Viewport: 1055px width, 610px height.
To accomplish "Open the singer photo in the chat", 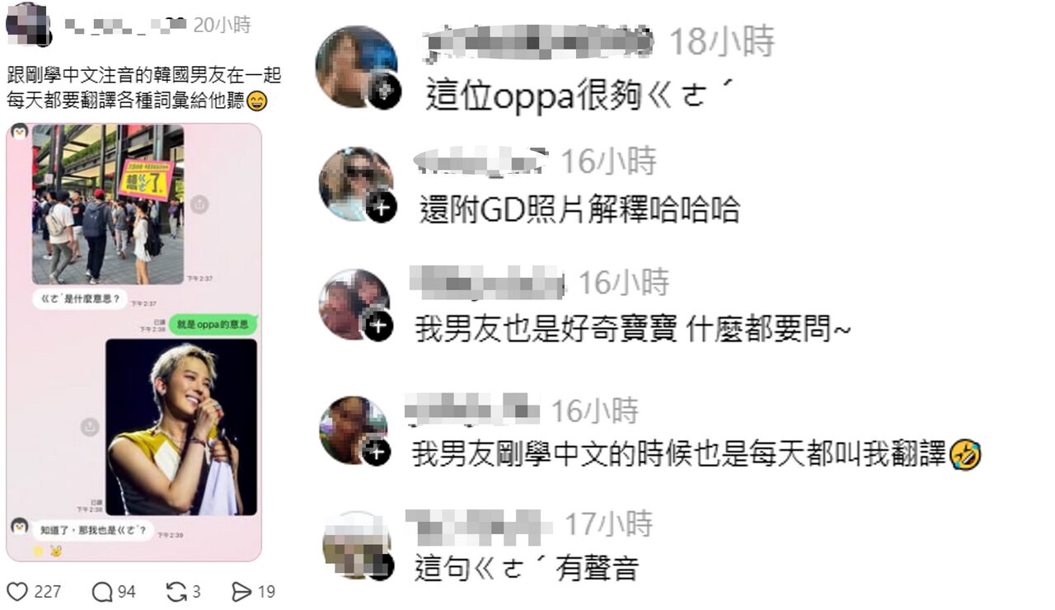I will 181,426.
